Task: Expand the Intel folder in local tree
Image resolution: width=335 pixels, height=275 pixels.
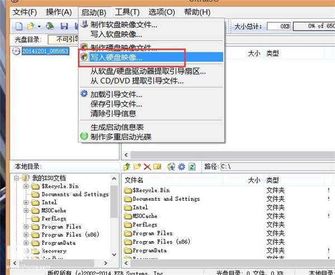Action: pos(26,202)
